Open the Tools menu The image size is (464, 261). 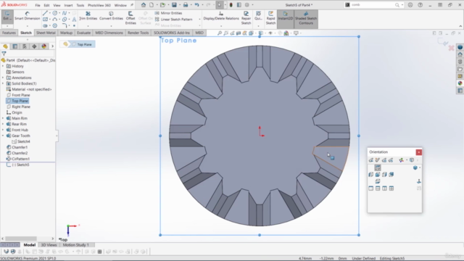tap(80, 5)
